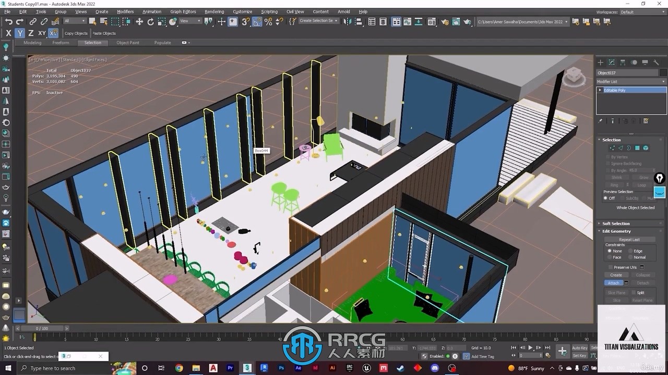This screenshot has width=668, height=375.
Task: Open the Modify tab in command panel
Action: [x=612, y=63]
